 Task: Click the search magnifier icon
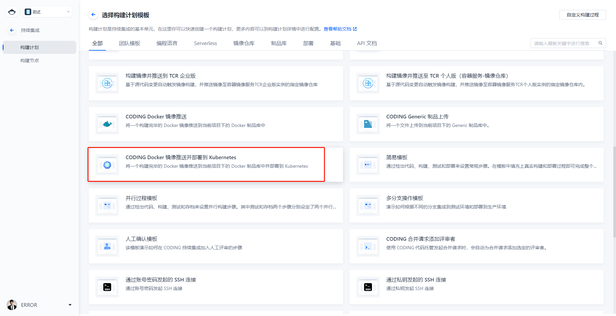click(600, 43)
